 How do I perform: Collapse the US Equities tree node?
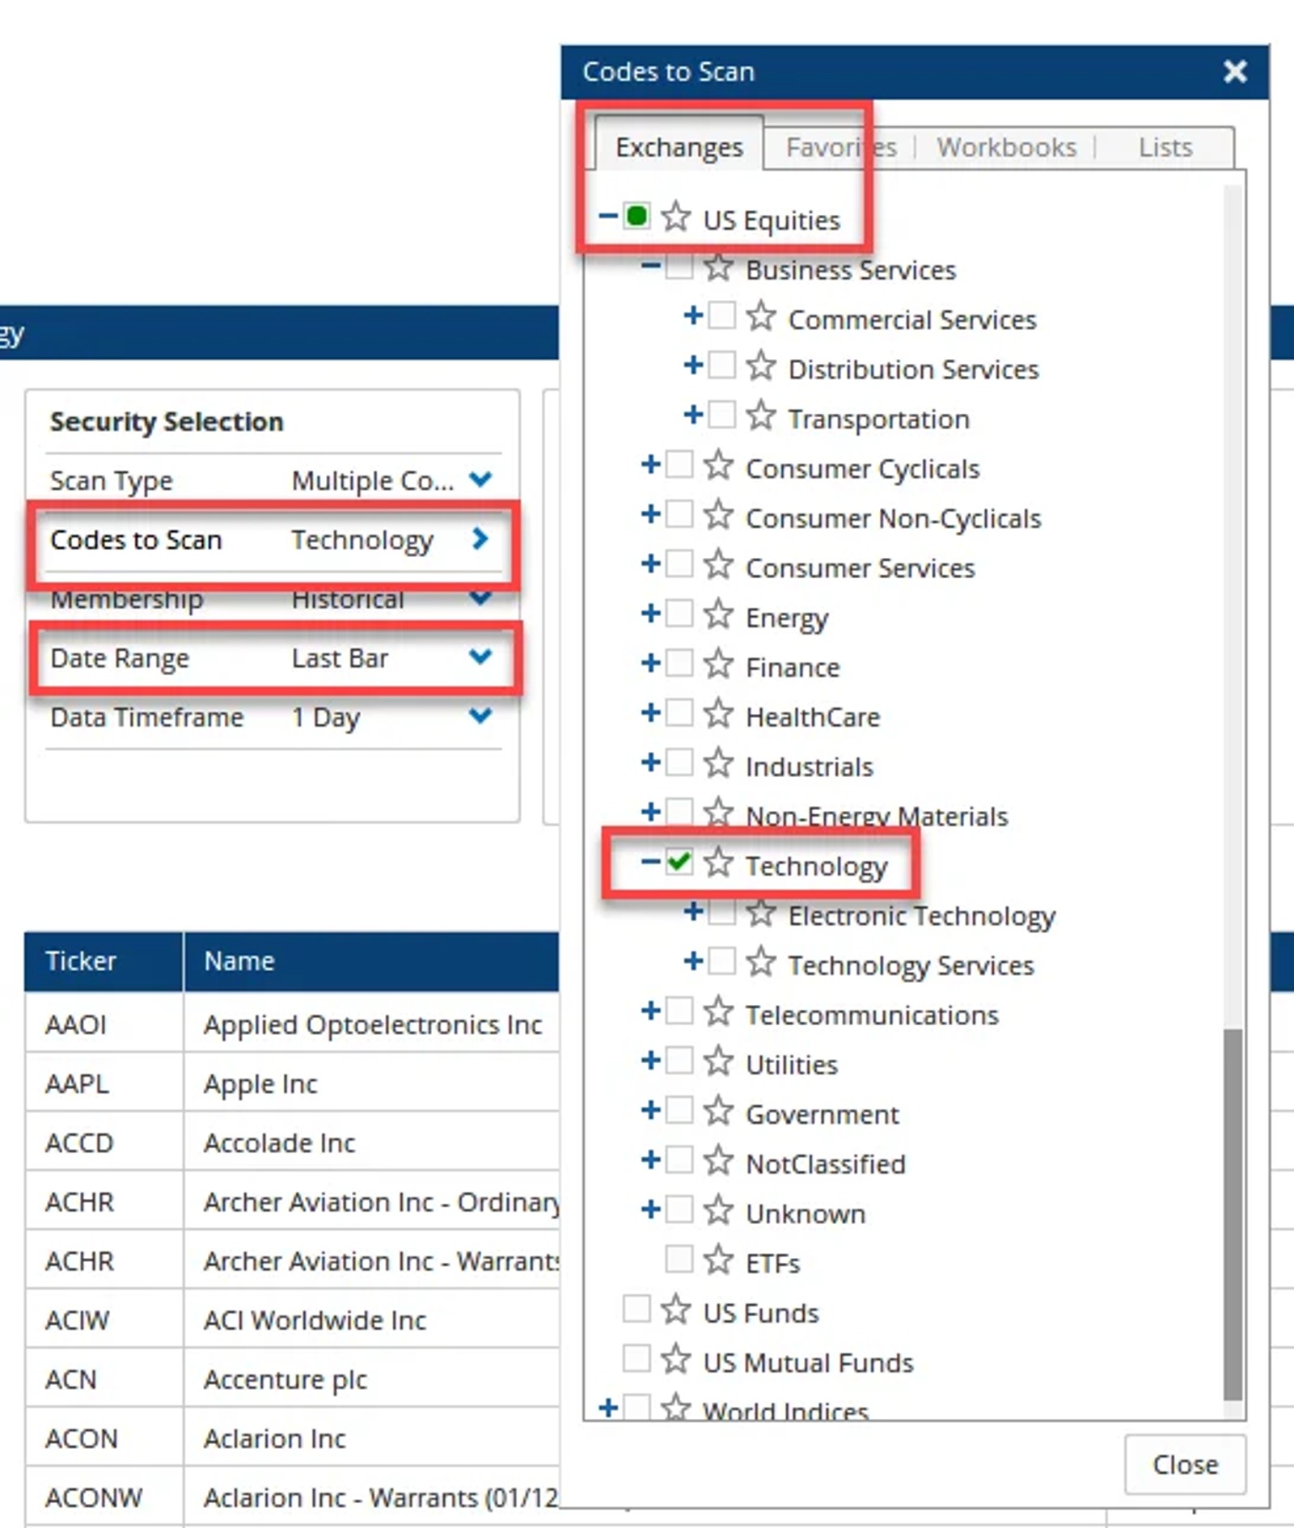pyautogui.click(x=608, y=217)
